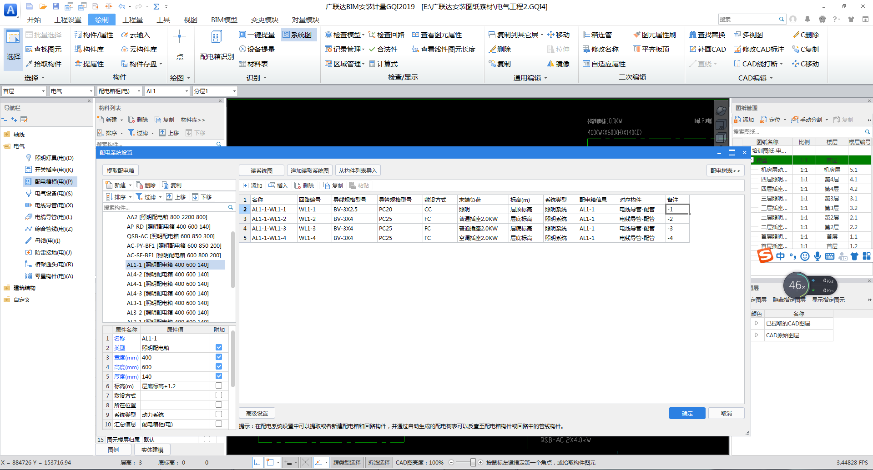Click 查看图元属性 in the ribbon
Viewport: 873px width, 470px height.
(436, 35)
